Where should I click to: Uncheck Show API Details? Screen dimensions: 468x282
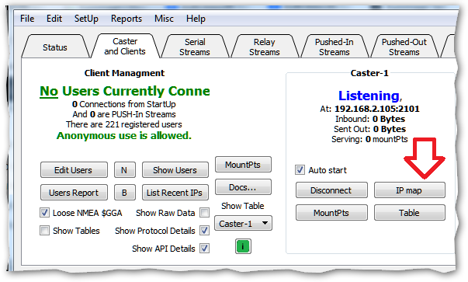coord(205,249)
